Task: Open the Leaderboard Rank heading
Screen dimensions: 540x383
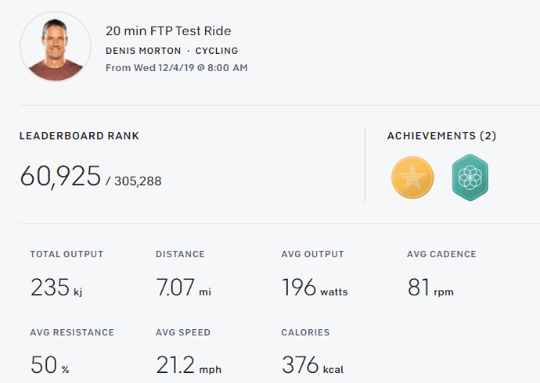Action: (x=79, y=136)
